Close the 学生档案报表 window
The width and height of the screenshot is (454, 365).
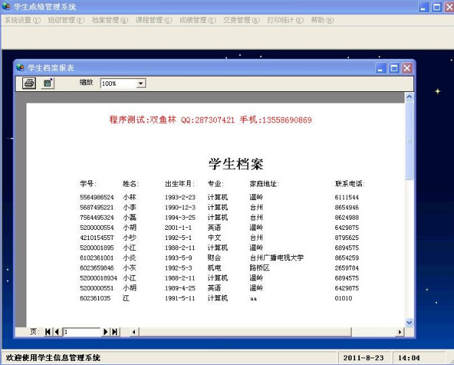[x=407, y=68]
